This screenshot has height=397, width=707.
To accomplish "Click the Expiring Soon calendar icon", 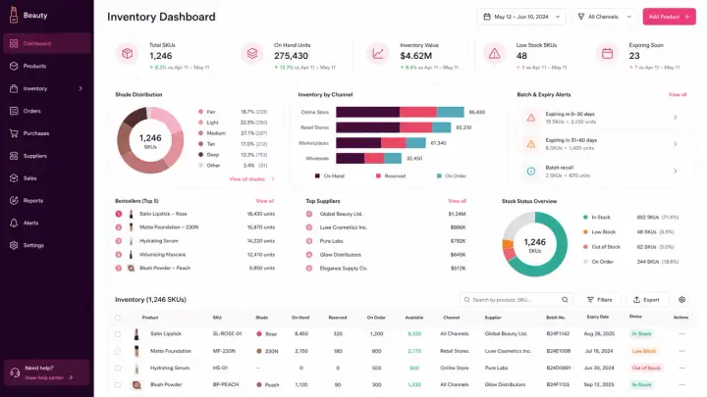I will point(608,54).
